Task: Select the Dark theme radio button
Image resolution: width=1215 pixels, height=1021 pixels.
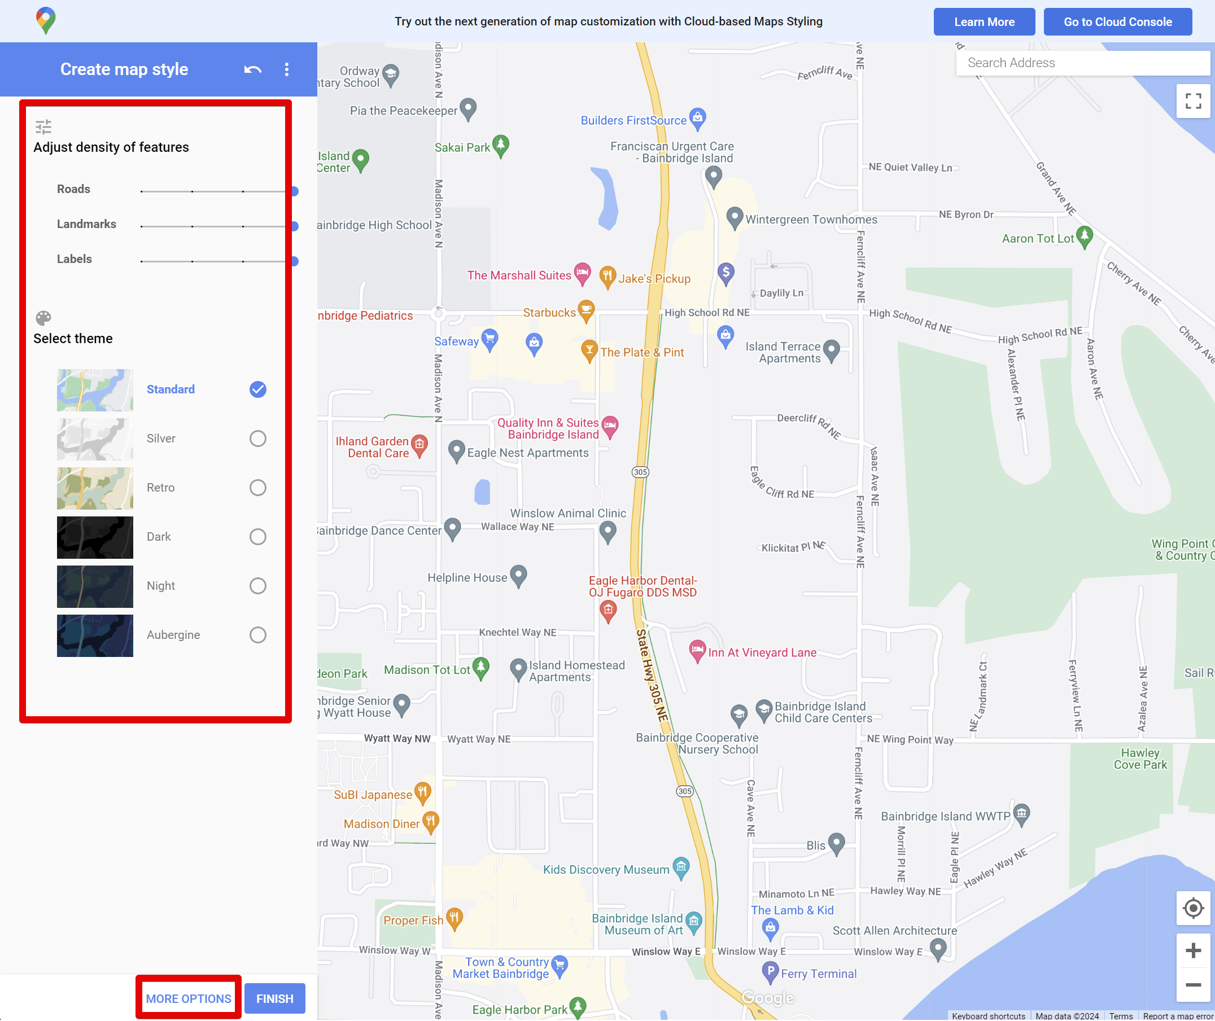Action: (x=258, y=537)
